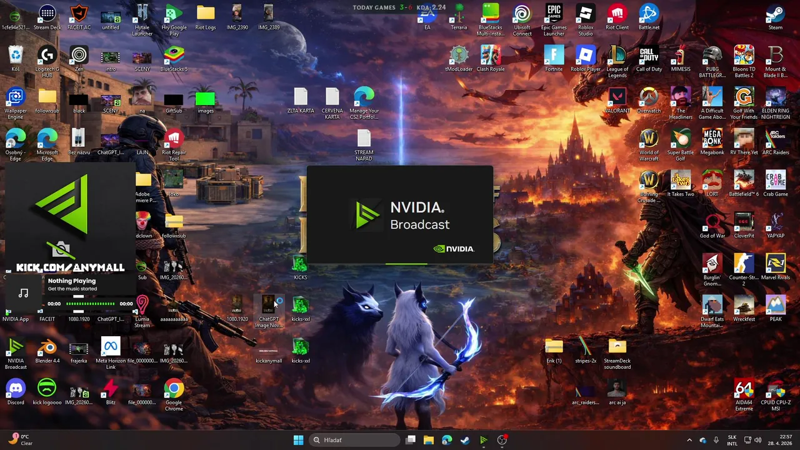This screenshot has height=450, width=800.
Task: Launch the Steam desktop shortcut
Action: pos(776,17)
